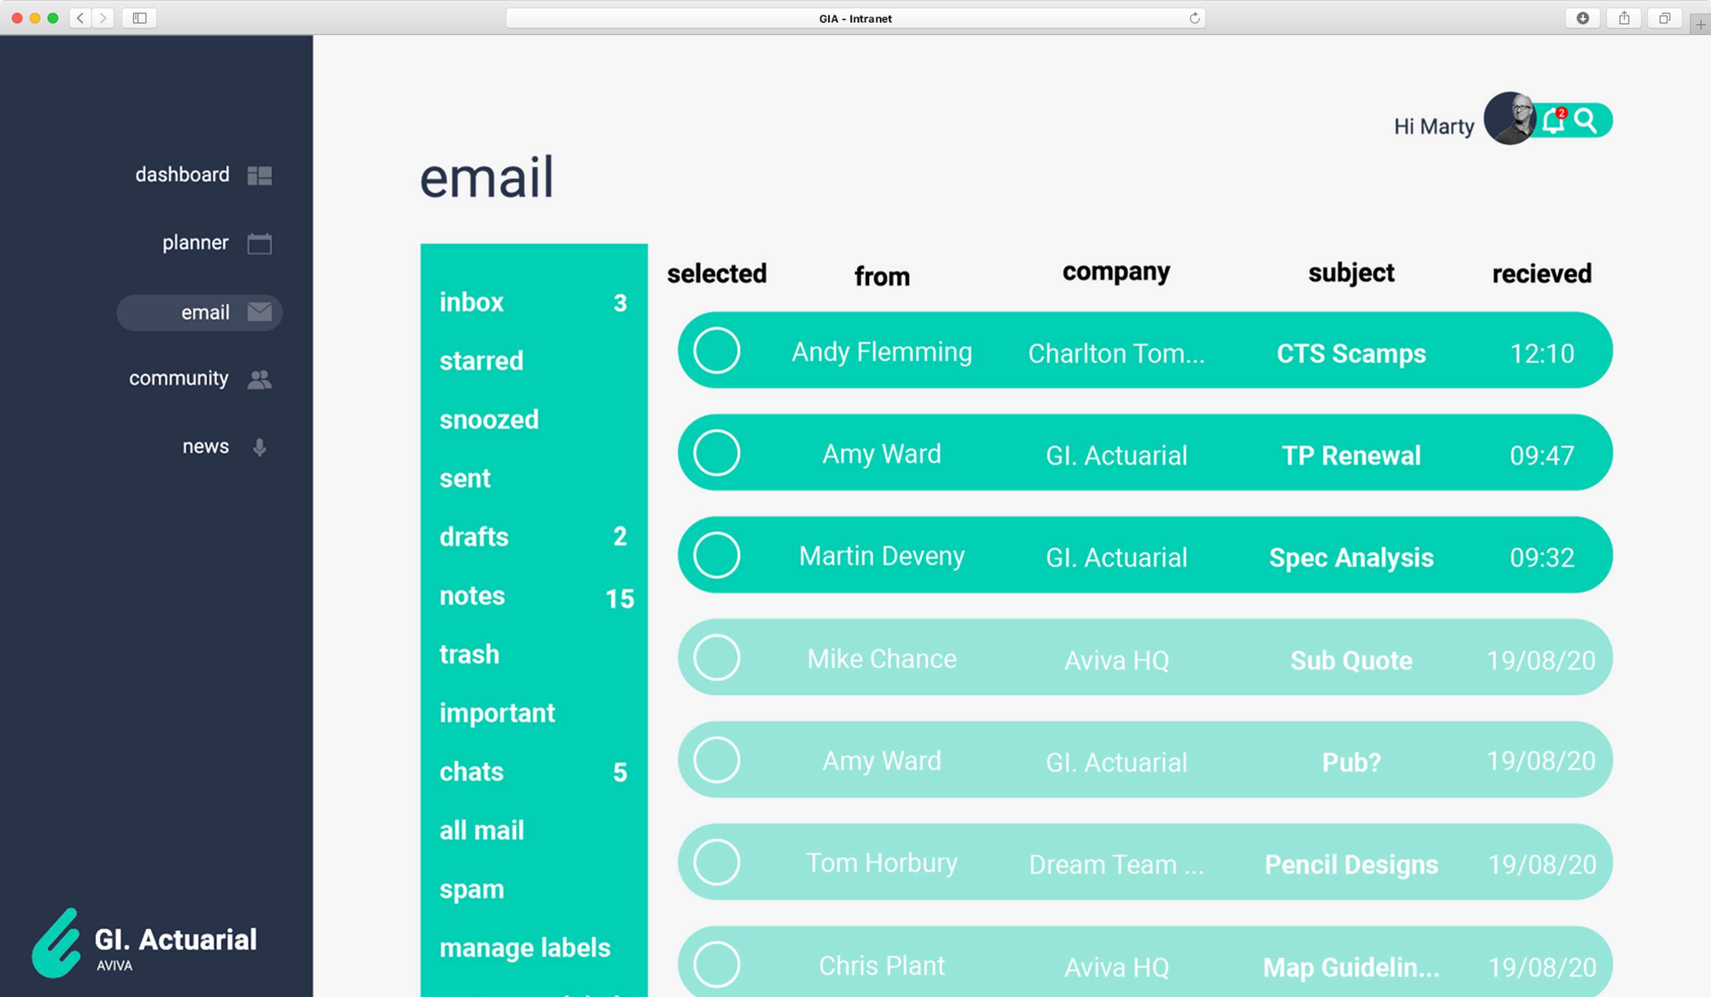The image size is (1711, 997).
Task: Click the community people icon
Action: click(x=260, y=380)
